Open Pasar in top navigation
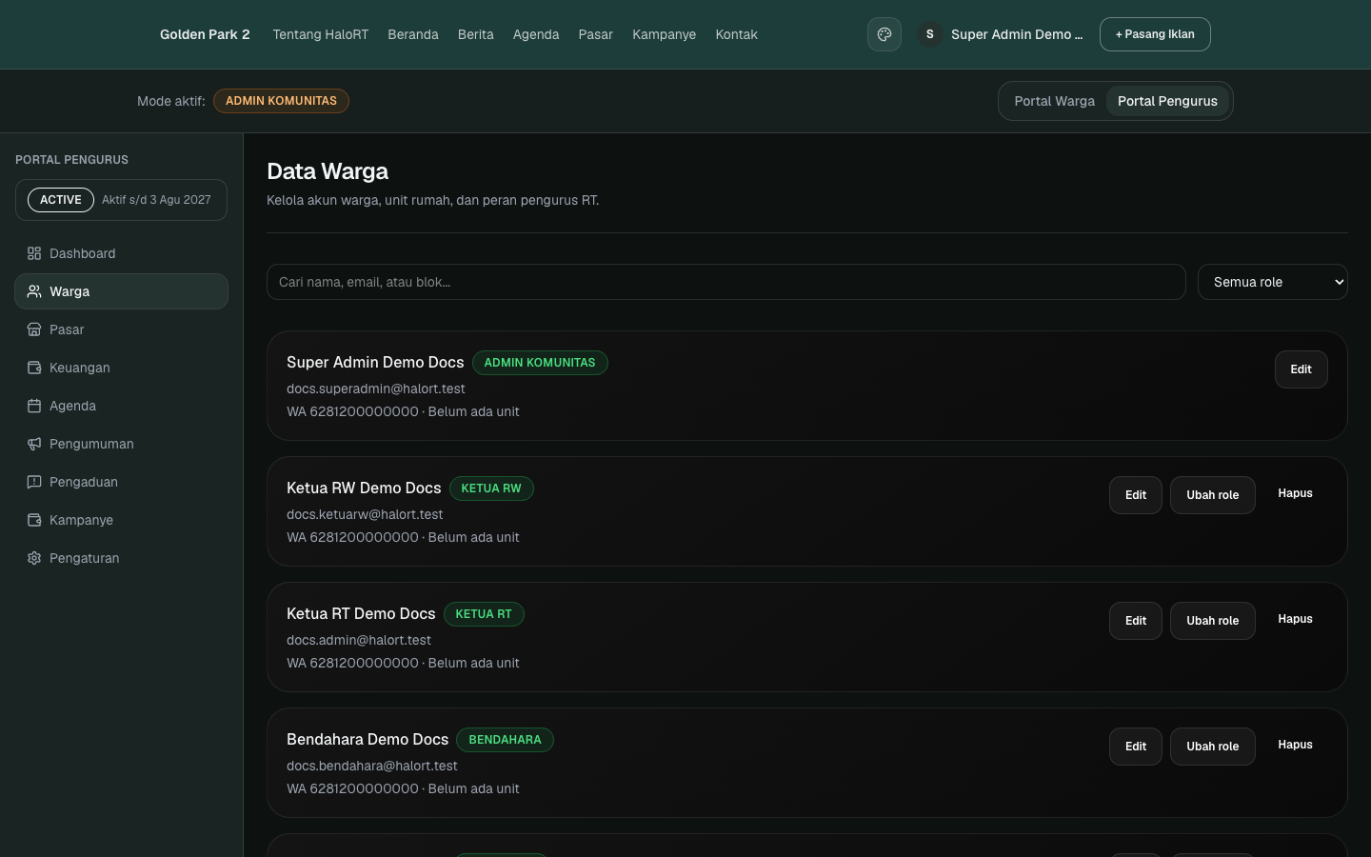 tap(596, 34)
